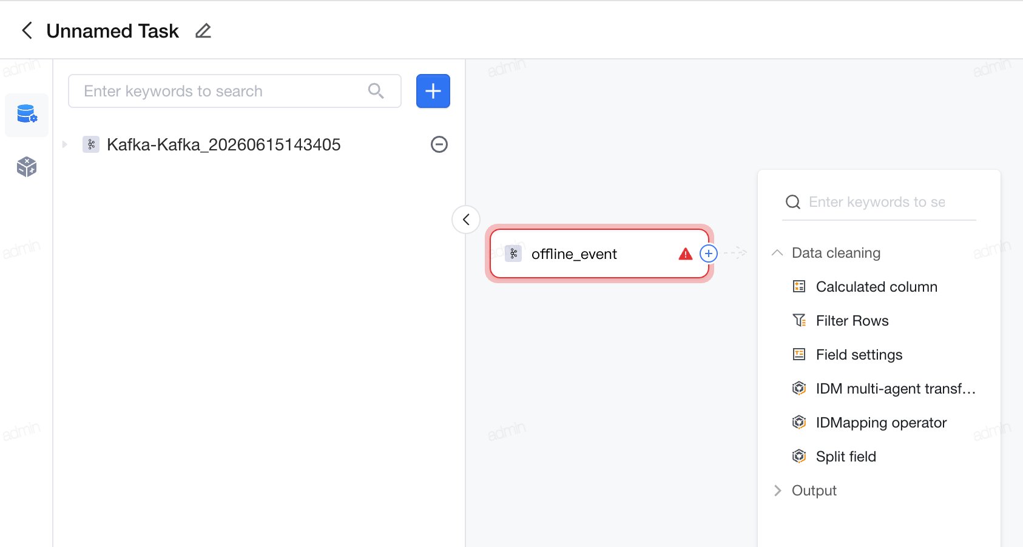Open the data source sidebar icon
Screen dimensions: 1023x547
27,114
